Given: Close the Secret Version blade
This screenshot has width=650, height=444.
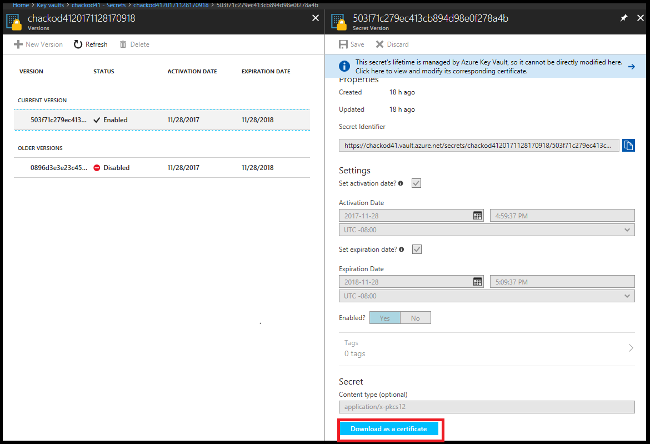Looking at the screenshot, I should coord(641,18).
